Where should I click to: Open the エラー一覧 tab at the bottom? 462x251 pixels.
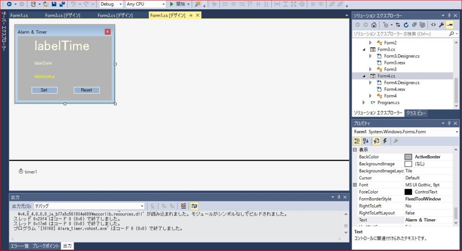[20, 246]
